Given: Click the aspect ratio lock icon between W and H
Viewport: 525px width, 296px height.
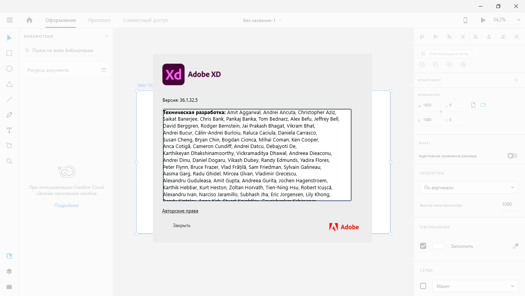Looking at the screenshot, I should point(441,111).
